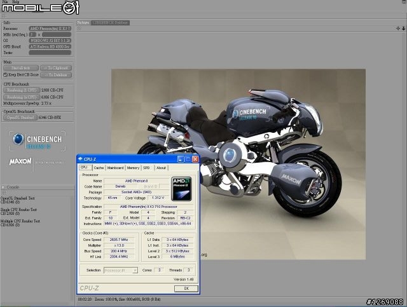This screenshot has height=307, width=407.
Task: Run the Rendering (1 CPU) benchmark
Action: click(22, 90)
